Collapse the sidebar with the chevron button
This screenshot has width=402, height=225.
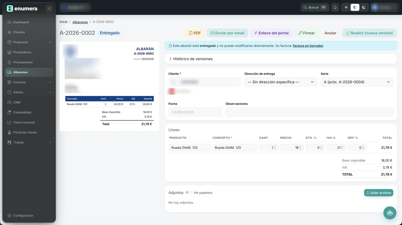coord(49,9)
